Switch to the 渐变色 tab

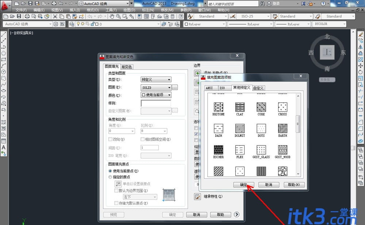coord(127,67)
